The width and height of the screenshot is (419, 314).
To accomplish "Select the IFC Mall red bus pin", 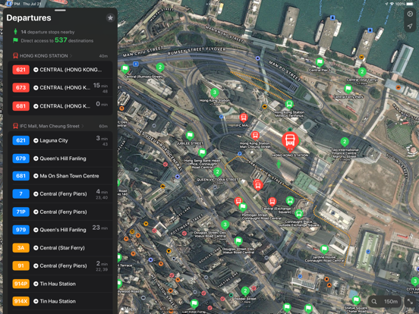I will tap(243, 118).
